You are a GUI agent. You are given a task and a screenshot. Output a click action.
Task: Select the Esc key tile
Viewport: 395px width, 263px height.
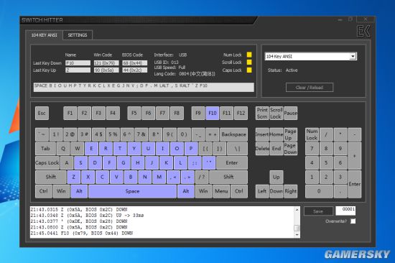42,113
